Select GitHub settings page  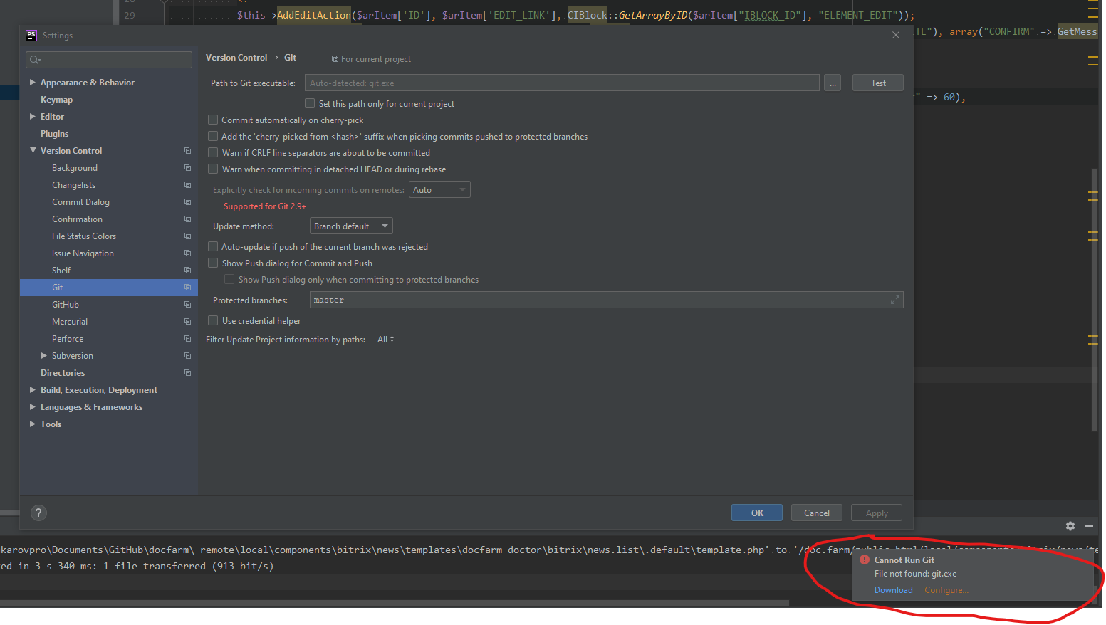point(66,305)
